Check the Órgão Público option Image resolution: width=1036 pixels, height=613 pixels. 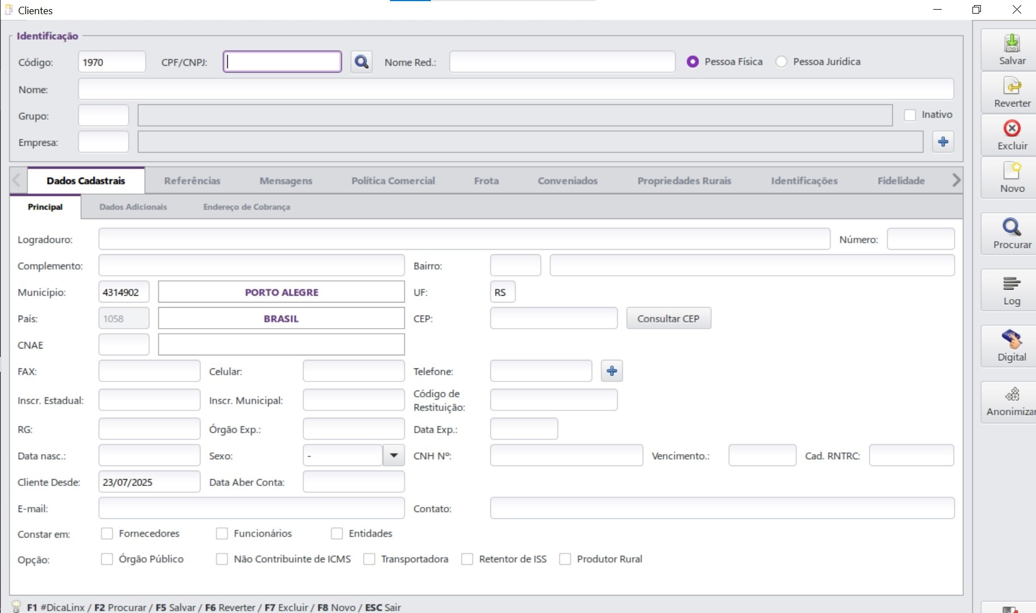pos(107,559)
